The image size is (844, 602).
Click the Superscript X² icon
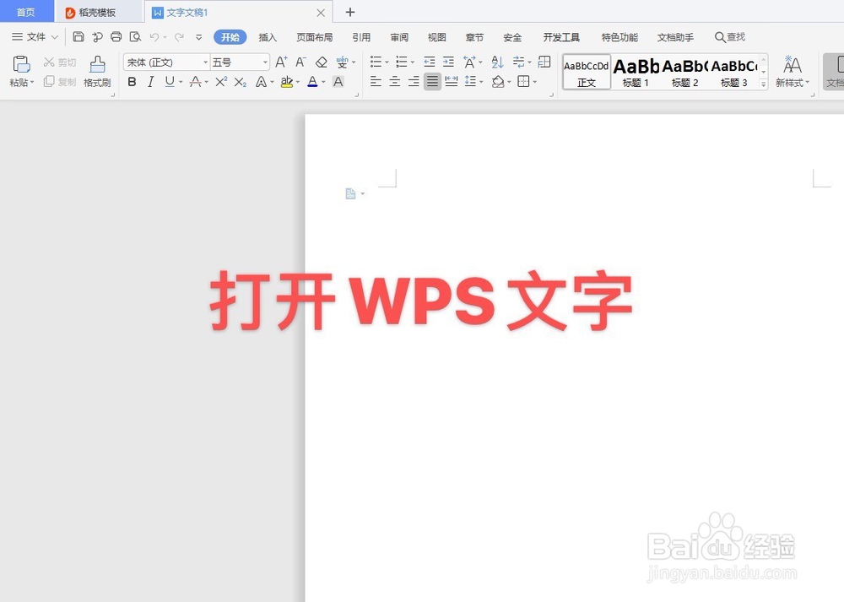coord(220,82)
